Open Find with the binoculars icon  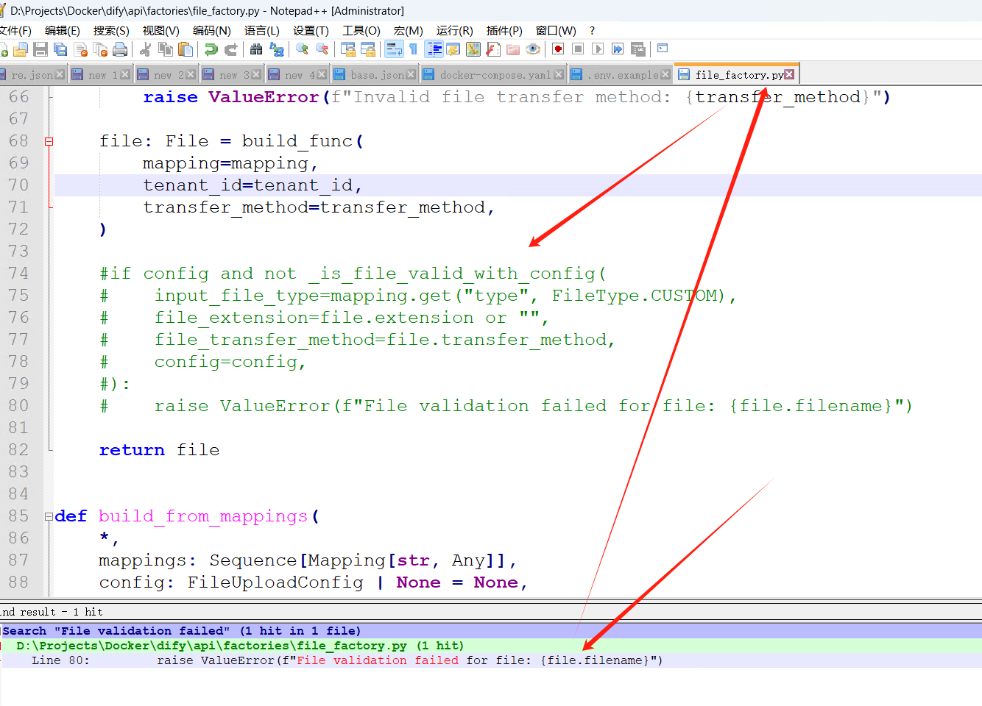256,49
